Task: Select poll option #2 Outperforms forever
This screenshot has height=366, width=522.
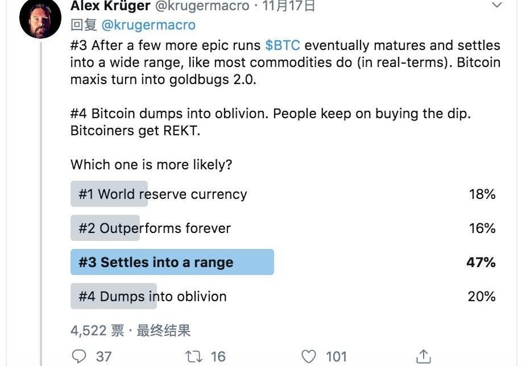Action: (155, 228)
